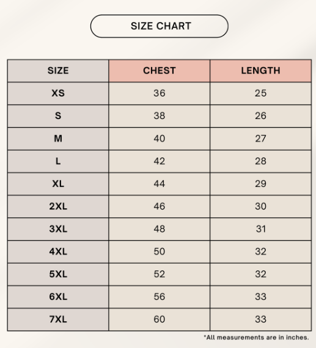Select the SIZE column header
This screenshot has width=316, height=348.
pos(58,71)
